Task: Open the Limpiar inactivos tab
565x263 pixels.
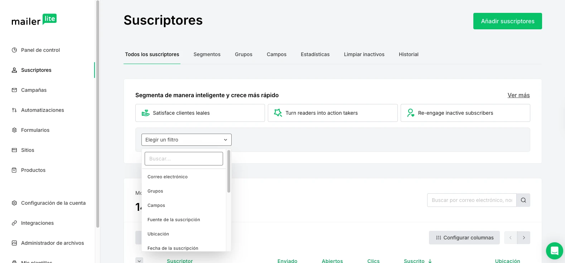Action: (364, 54)
